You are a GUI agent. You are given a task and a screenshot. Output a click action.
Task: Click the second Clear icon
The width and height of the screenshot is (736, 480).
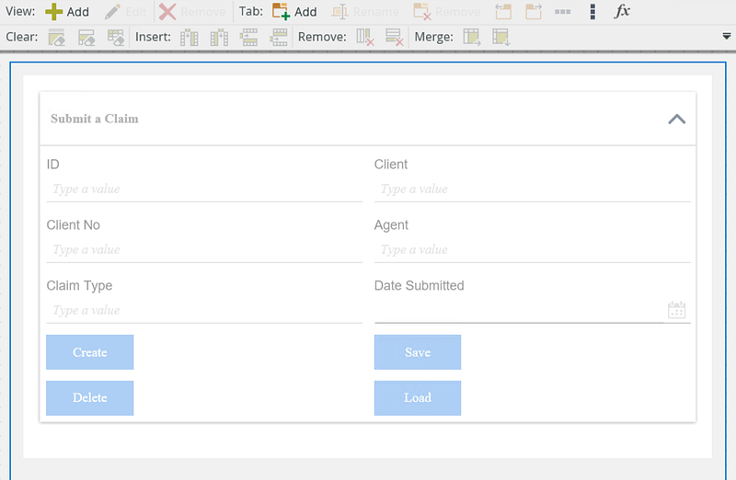[86, 37]
